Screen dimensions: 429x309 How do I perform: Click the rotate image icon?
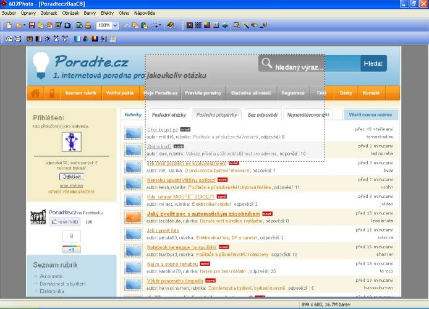[9, 39]
